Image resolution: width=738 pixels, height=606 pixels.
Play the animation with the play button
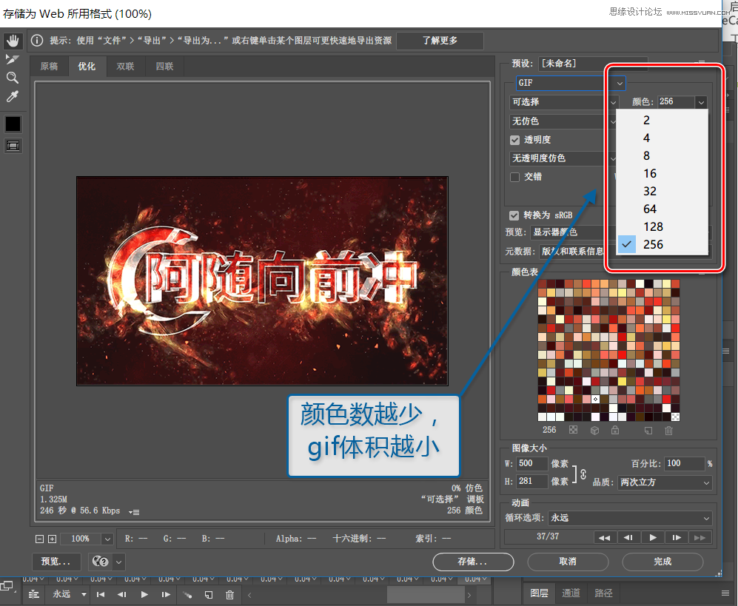(652, 537)
